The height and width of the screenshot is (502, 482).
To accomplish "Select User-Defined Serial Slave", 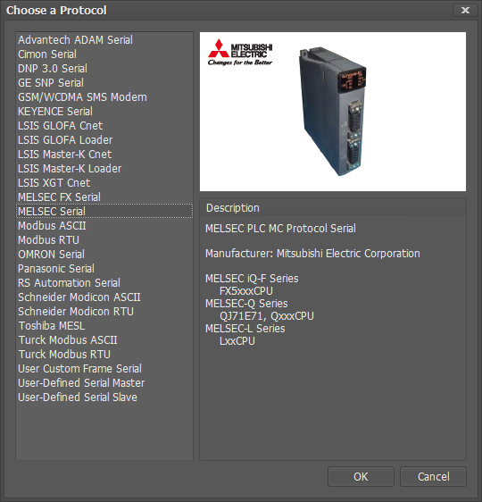I will tap(104, 397).
